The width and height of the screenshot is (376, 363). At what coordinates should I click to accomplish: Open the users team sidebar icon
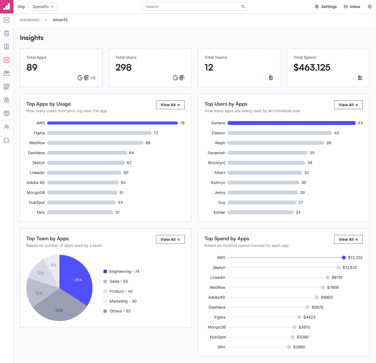[x=6, y=127]
